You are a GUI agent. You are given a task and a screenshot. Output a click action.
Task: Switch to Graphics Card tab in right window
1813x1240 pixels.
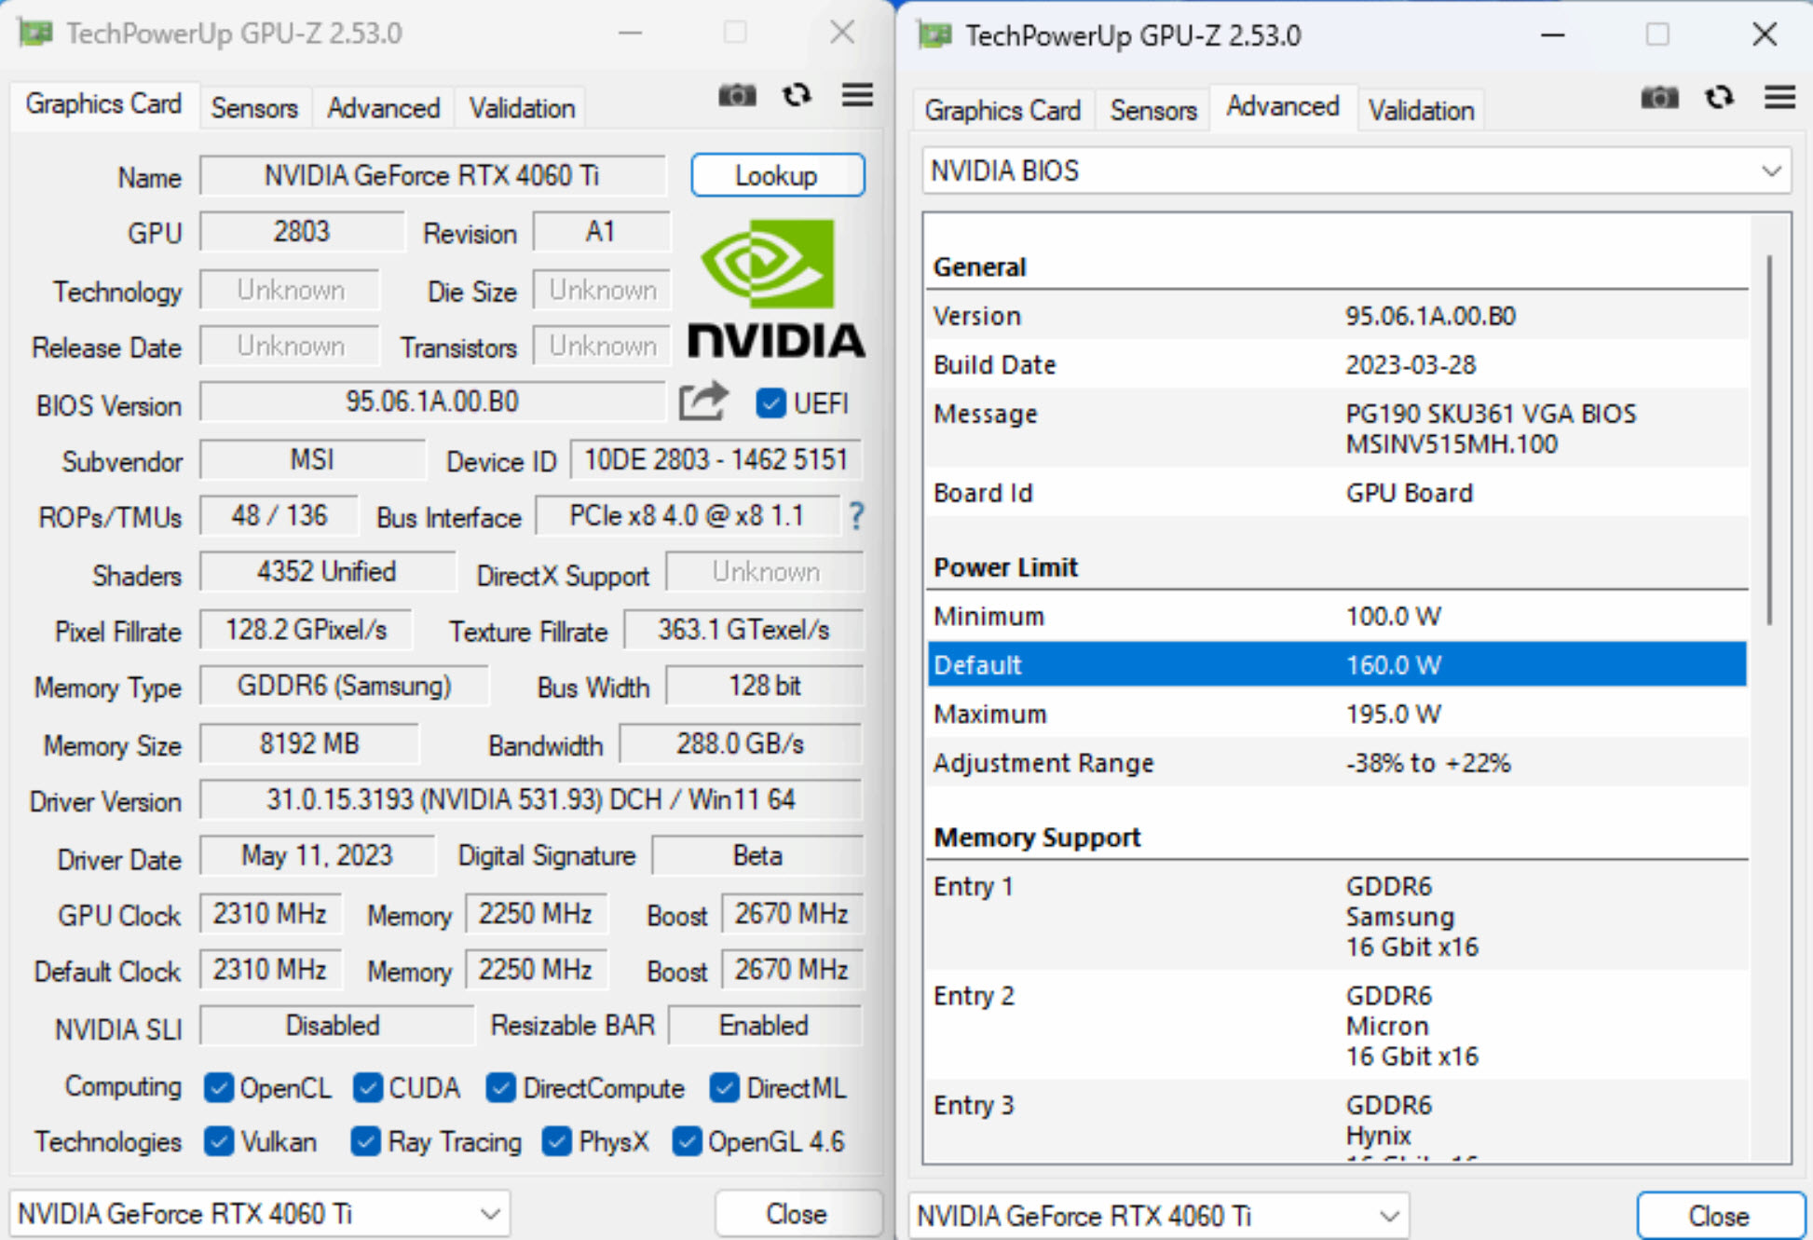tap(1002, 110)
